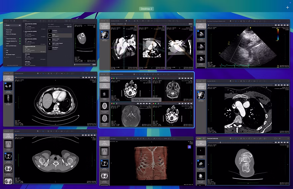Select the magnifier zoom tool in Fractured Ankle toolbar
The height and width of the screenshot is (189, 293).
point(244,139)
